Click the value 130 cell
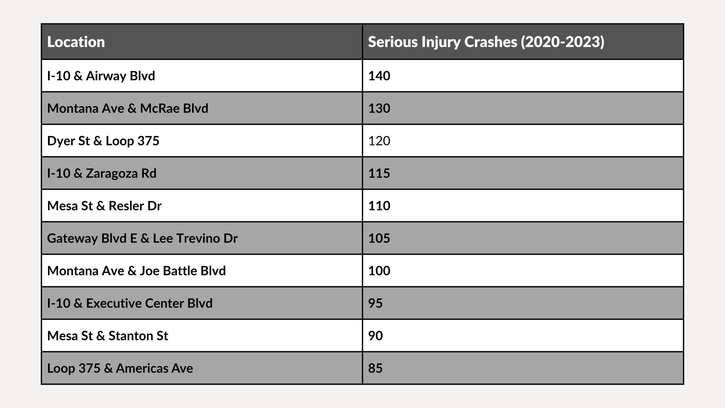 523,108
